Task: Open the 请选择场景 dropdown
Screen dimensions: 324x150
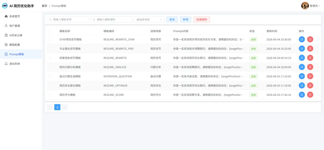Action: (149, 19)
